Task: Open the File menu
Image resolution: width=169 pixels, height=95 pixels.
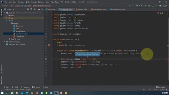Action: (6, 2)
